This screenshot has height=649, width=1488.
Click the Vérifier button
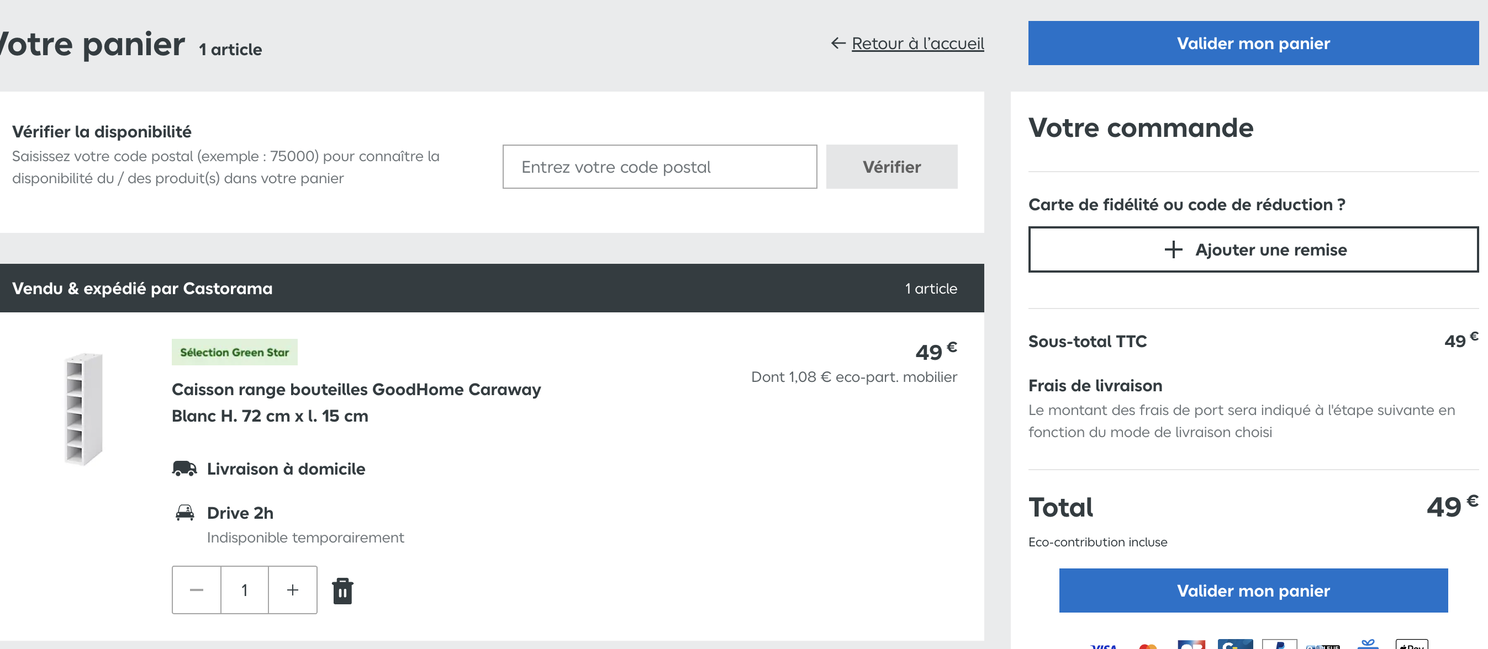point(891,167)
